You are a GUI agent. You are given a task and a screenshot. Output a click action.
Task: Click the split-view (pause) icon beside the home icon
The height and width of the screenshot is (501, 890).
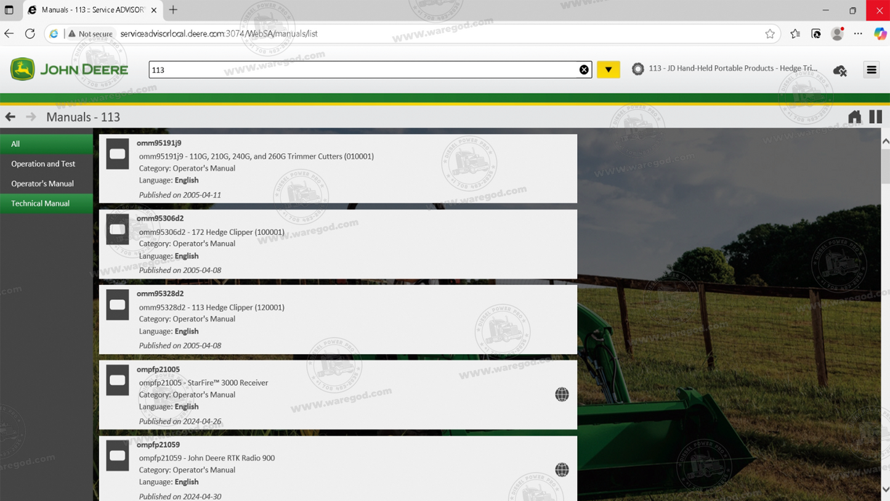pyautogui.click(x=875, y=116)
